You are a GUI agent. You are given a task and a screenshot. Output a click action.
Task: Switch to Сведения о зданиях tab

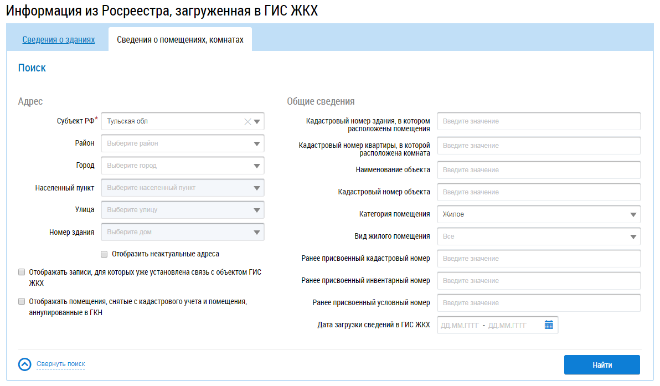pos(58,40)
